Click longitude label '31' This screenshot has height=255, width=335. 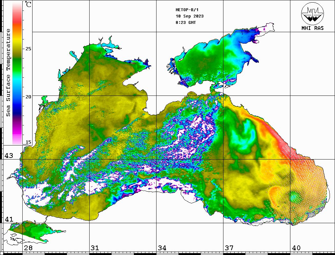[x=95, y=248]
